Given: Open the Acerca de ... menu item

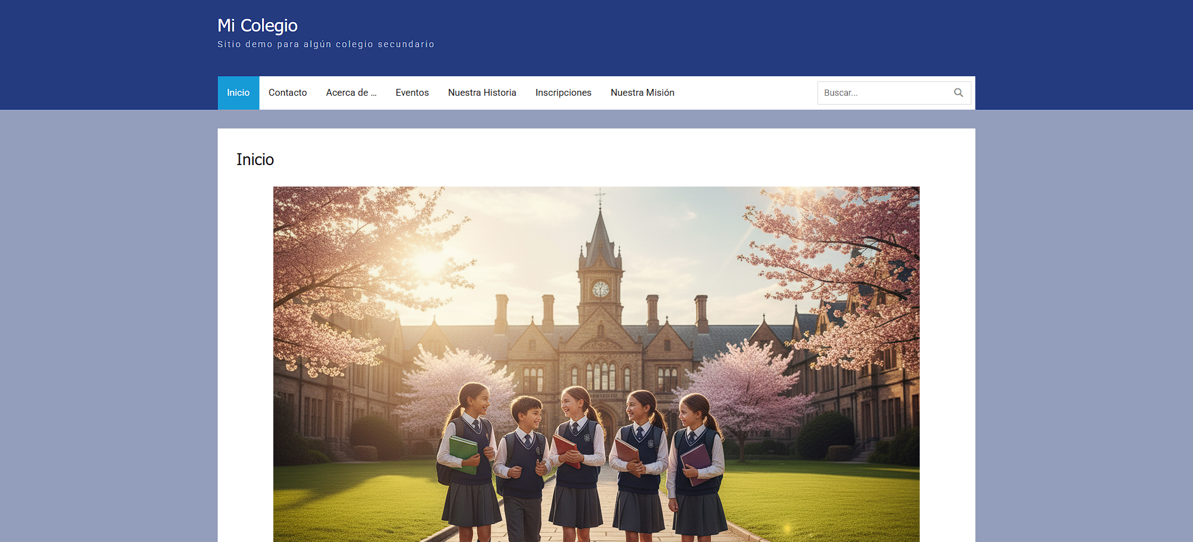Looking at the screenshot, I should (x=351, y=93).
